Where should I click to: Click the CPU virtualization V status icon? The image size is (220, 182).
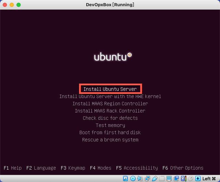tap(184, 179)
